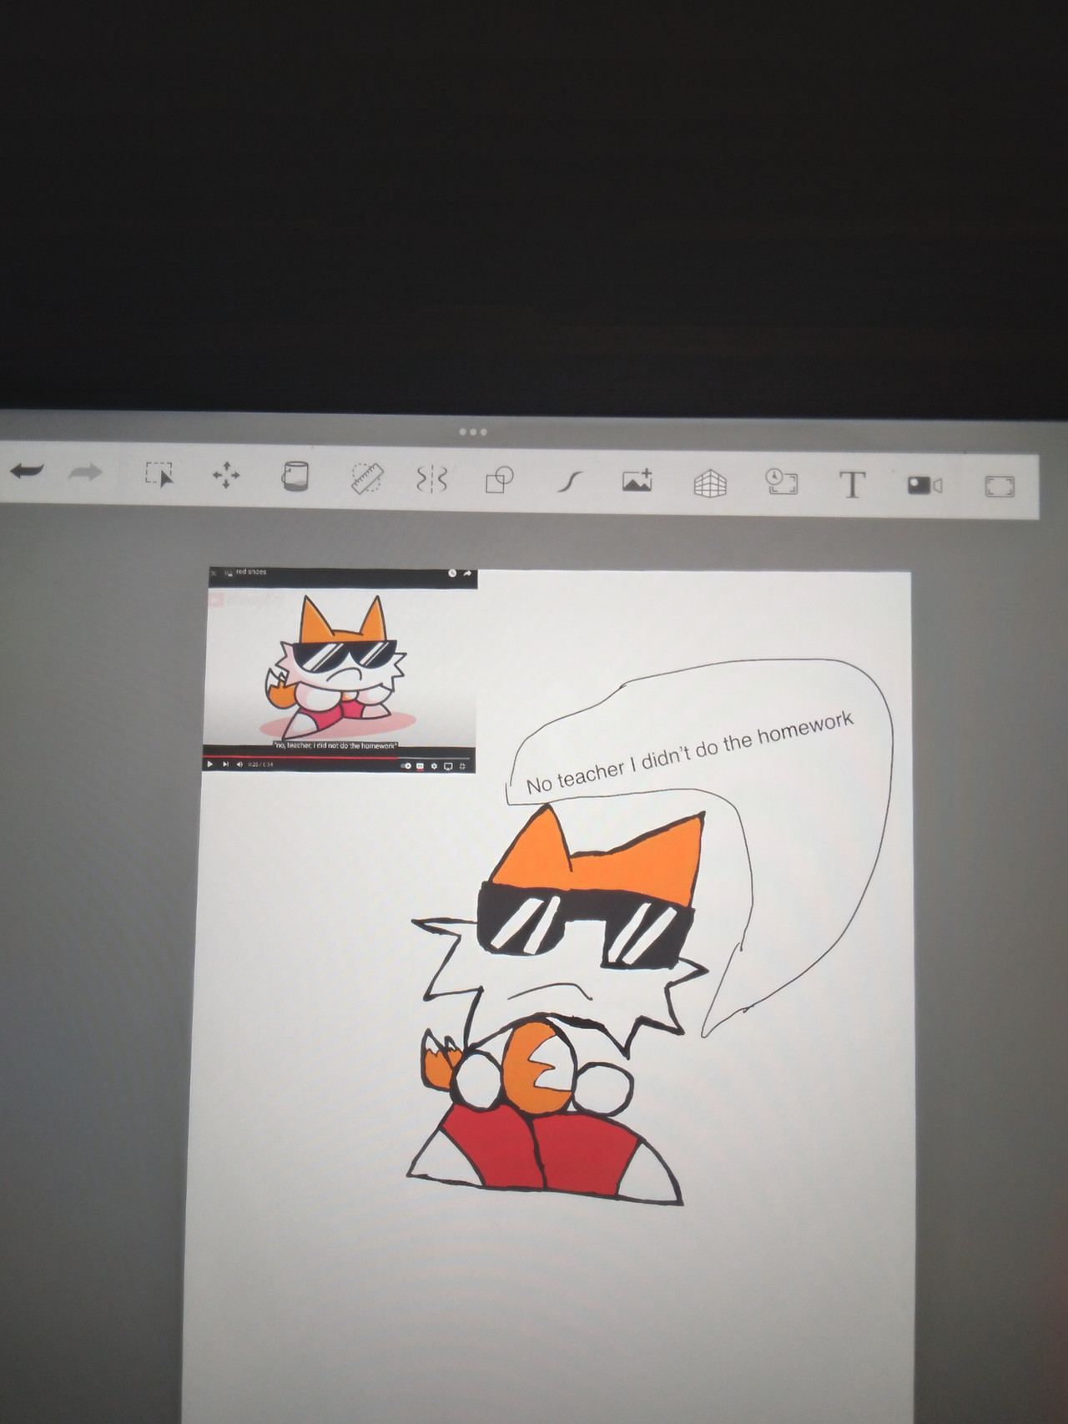
Task: Tap the play button in the reference screenshot
Action: (209, 764)
